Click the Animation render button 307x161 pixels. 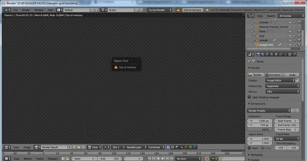(273, 75)
